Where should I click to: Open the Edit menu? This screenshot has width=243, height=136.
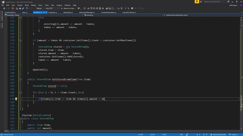(8, 5)
